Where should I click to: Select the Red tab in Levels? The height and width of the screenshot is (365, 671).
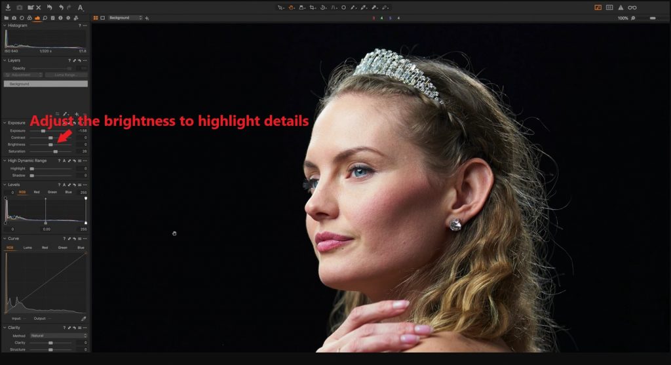coord(37,192)
